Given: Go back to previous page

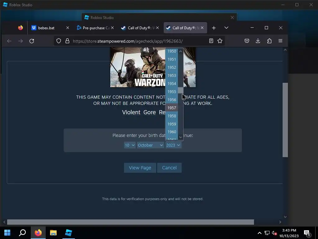Looking at the screenshot, I should coord(9,41).
